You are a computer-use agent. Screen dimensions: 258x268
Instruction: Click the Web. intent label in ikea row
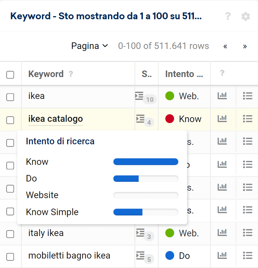(x=189, y=96)
